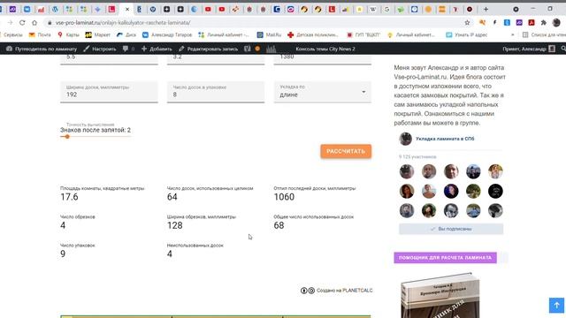Click the VK group avatar next to Укладка ламината
Viewport: 566px width, 318px height.
point(405,139)
